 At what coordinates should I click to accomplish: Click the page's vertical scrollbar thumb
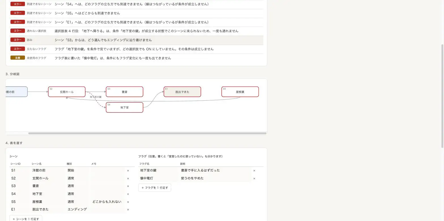[x=442, y=96]
